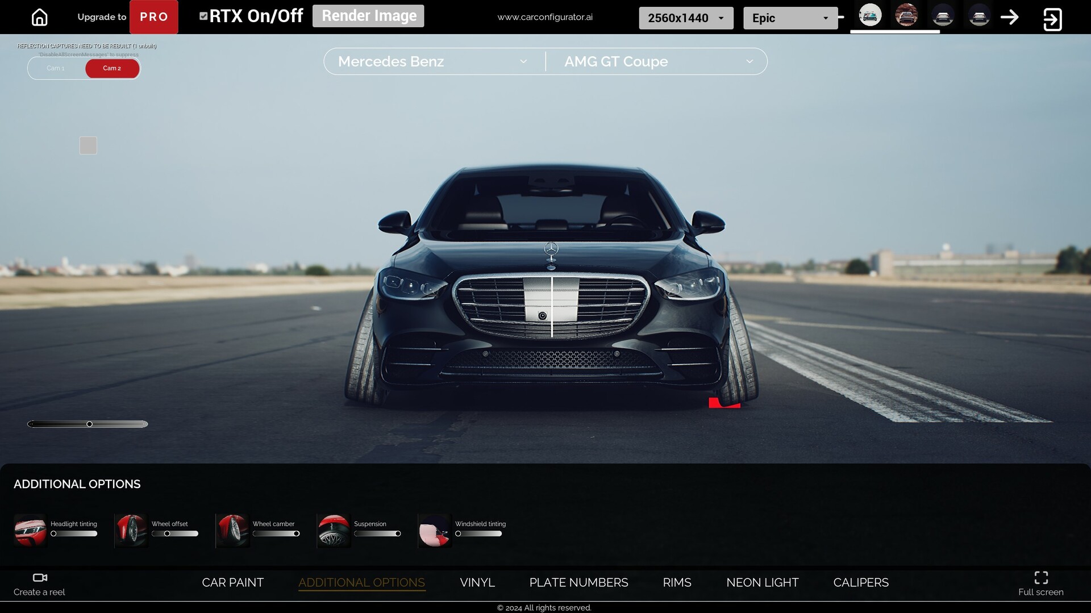Click the PRO upgrade button
The image size is (1091, 613).
[154, 17]
